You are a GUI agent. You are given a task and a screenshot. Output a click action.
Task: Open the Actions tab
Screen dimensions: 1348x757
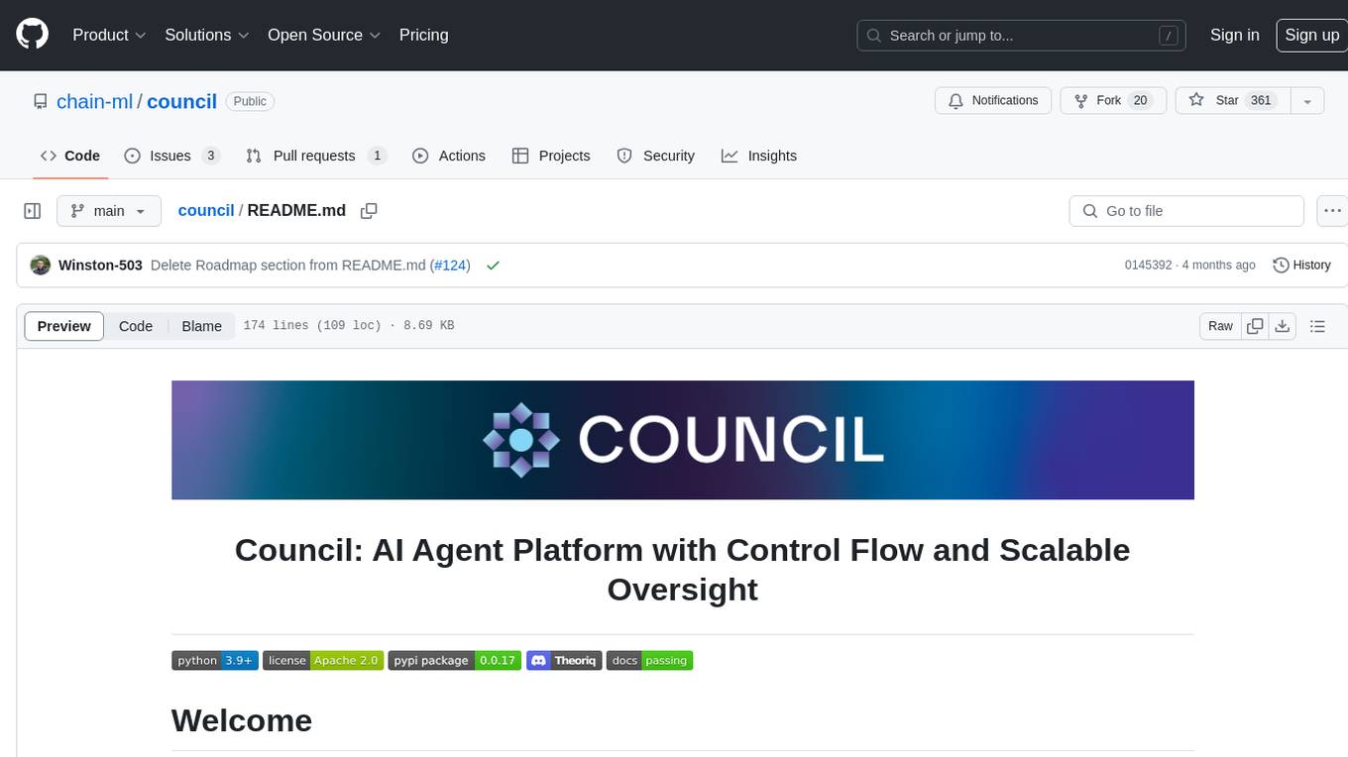pos(448,156)
